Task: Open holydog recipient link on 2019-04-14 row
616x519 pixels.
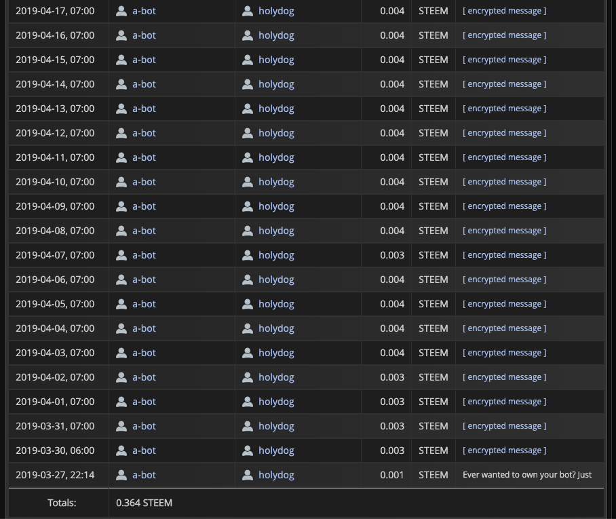Action: coord(276,84)
